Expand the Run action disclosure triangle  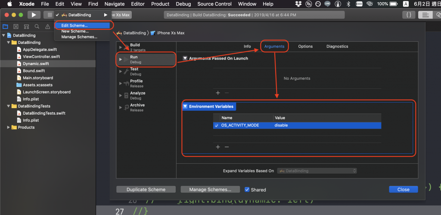121,59
